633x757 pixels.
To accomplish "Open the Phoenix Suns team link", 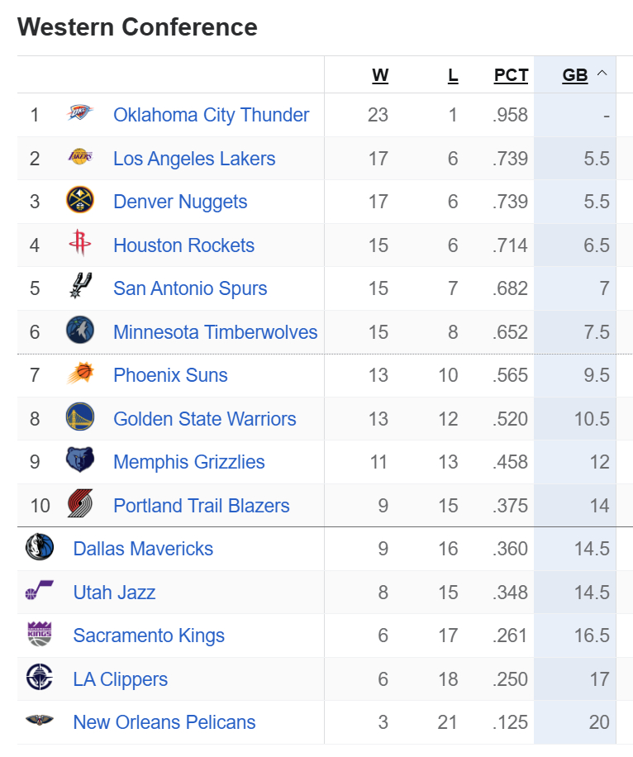I will [x=170, y=375].
